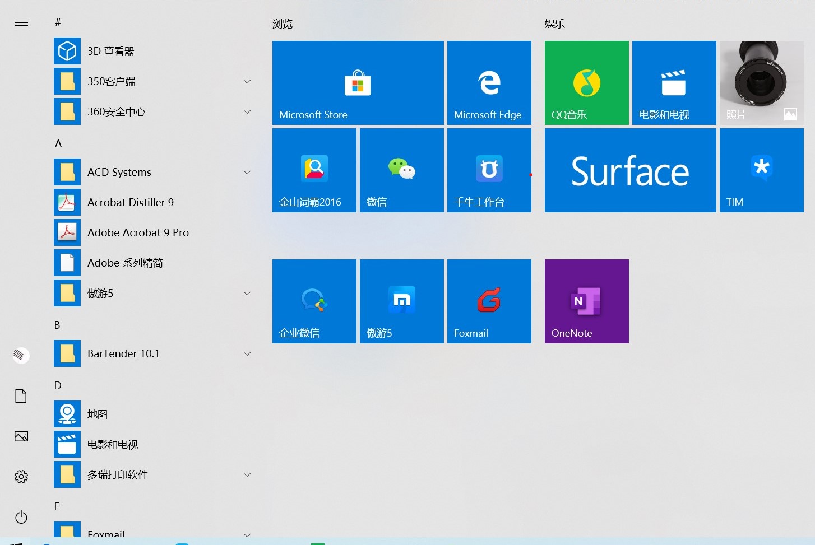Launch Microsoft Edge from its tile

(x=488, y=82)
